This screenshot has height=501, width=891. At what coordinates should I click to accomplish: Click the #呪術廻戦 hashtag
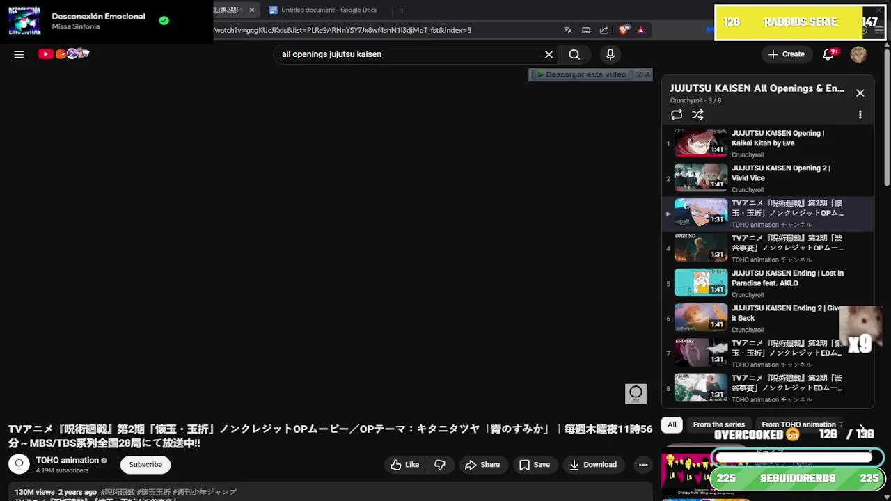tap(118, 492)
